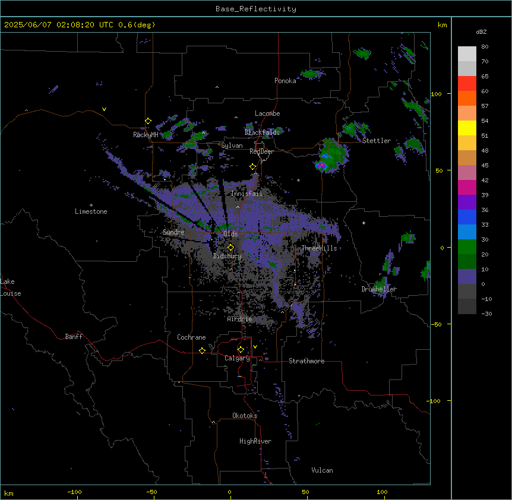The height and width of the screenshot is (500, 512).
Task: Select the bright yellow 51 to 54 dBZ swatch
Action: pos(467,128)
